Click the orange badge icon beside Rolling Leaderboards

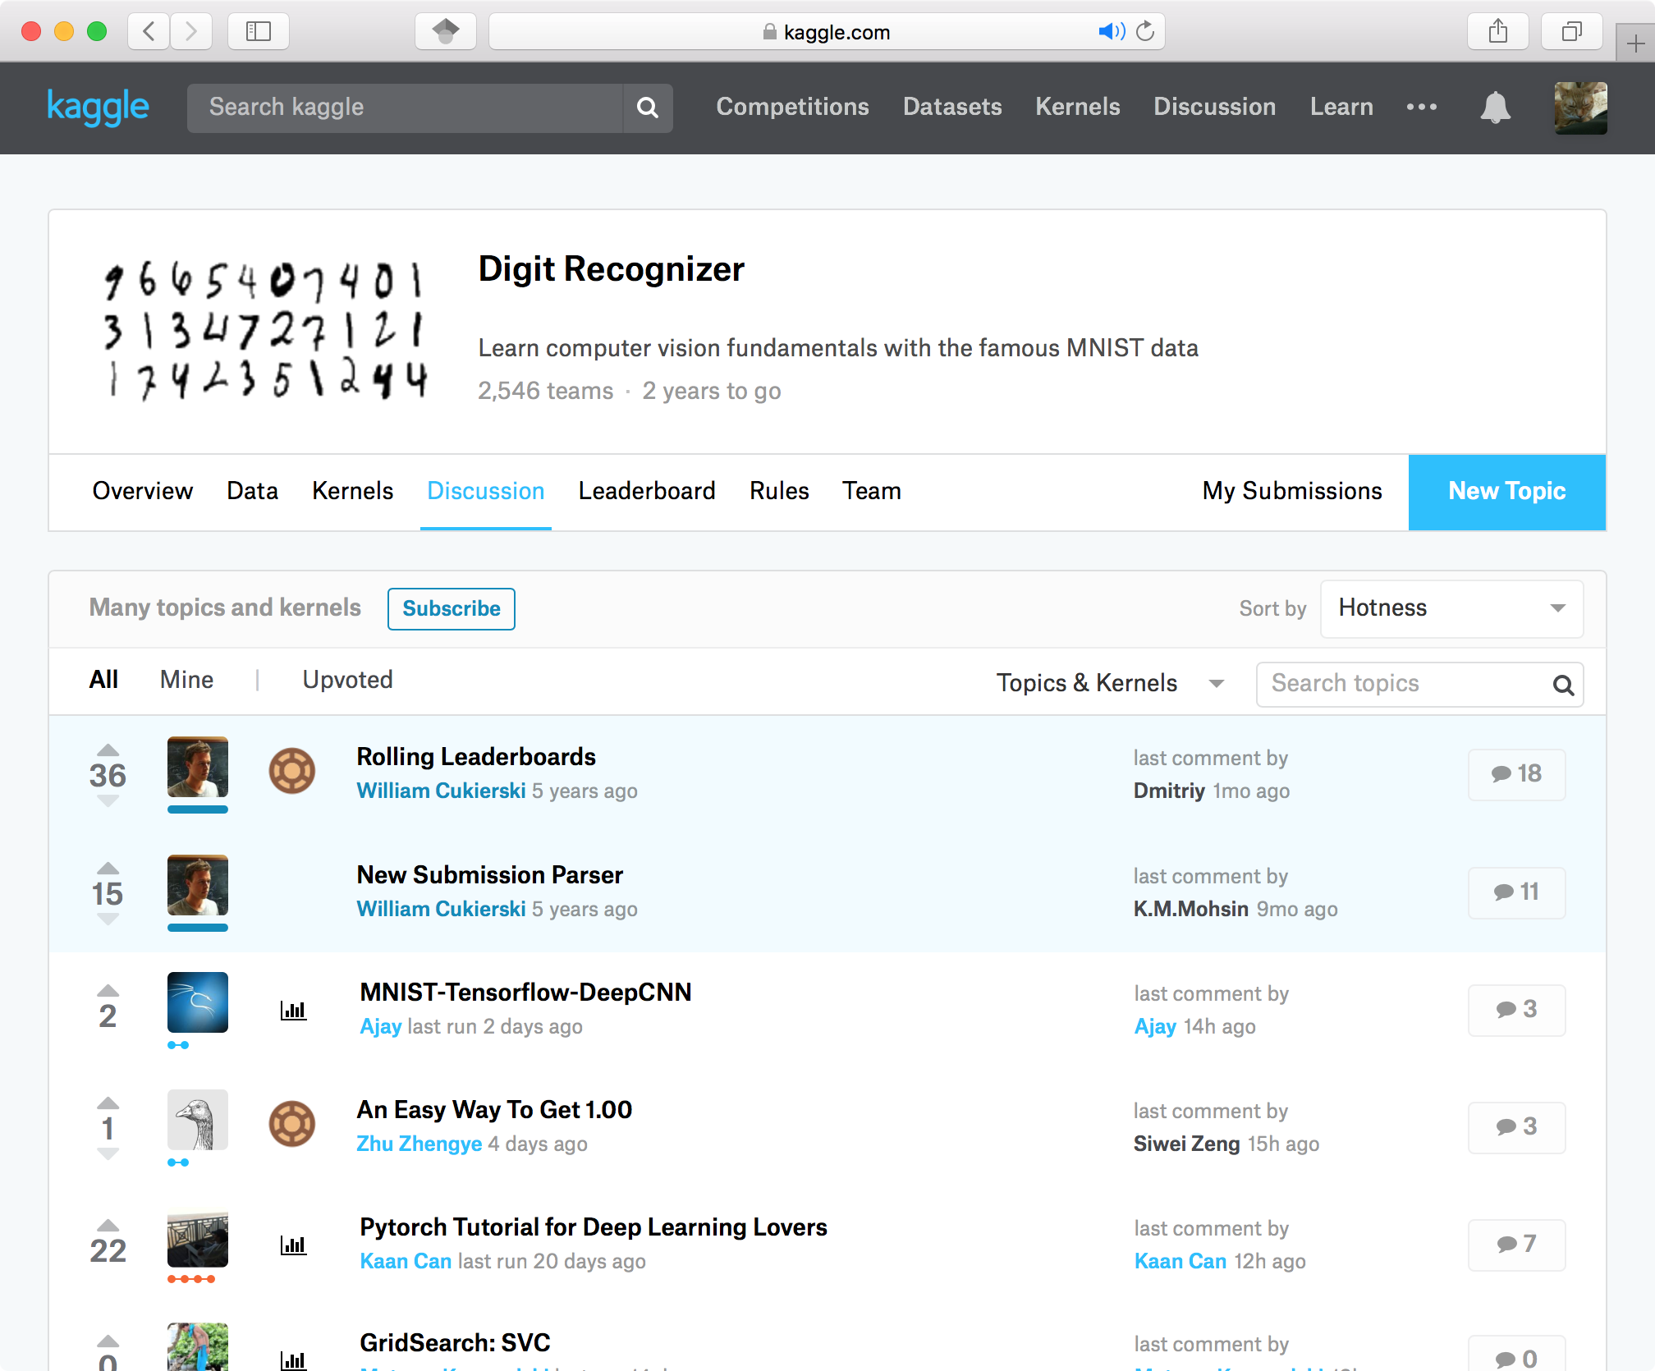(x=292, y=771)
